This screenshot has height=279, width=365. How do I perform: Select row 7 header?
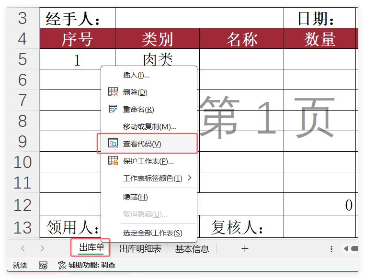(23, 100)
